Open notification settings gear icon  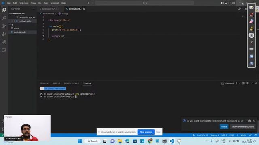click(x=249, y=121)
